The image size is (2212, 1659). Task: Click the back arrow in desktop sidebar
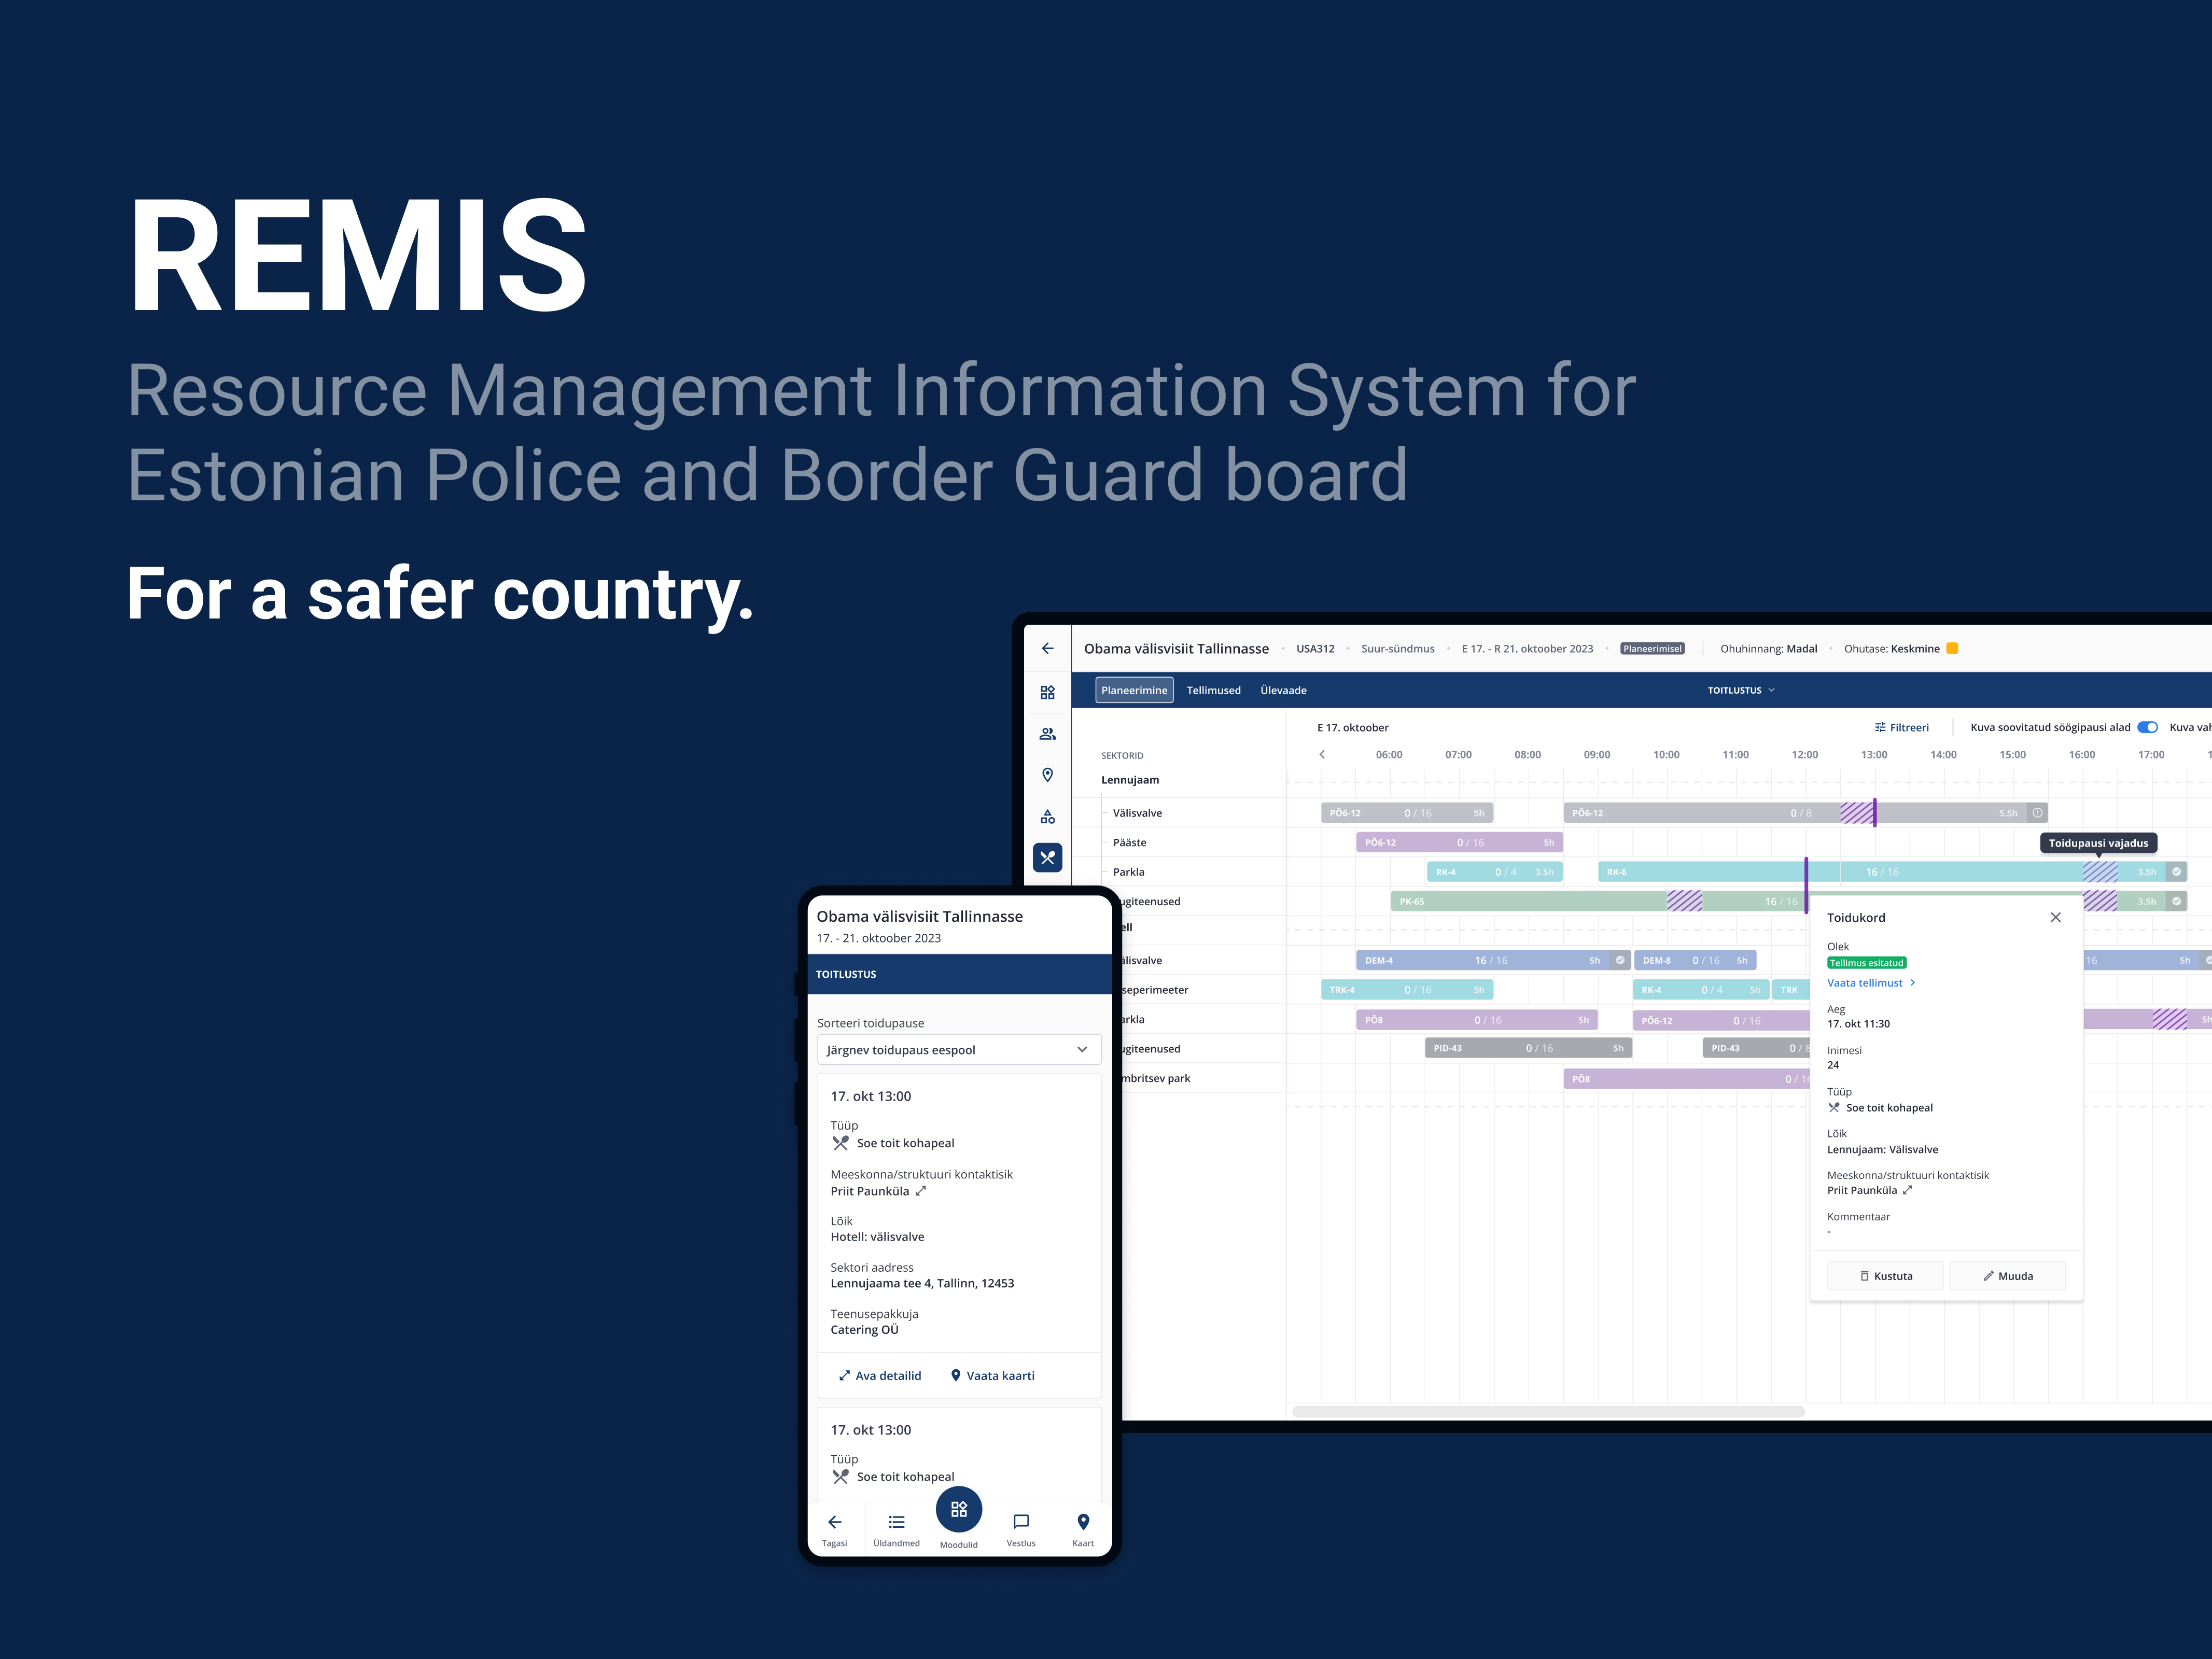pos(1047,648)
